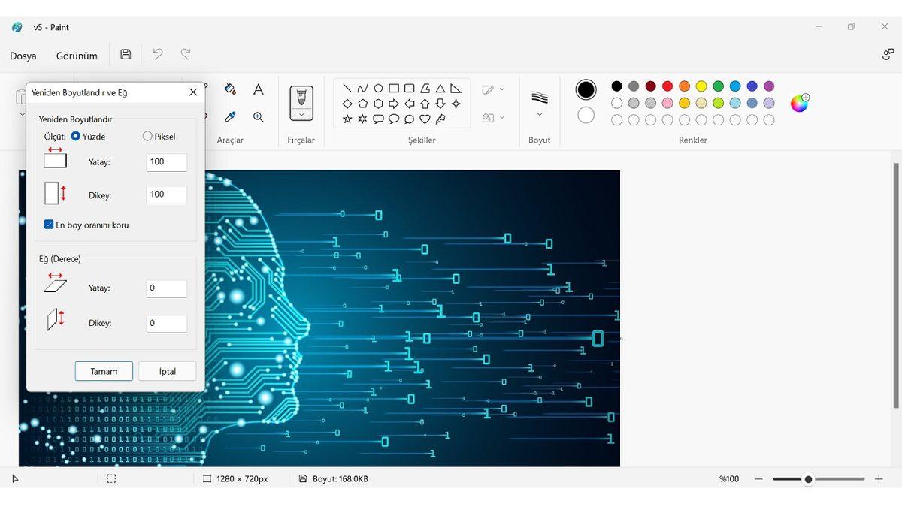Select the Yüzde radio button
Image resolution: width=902 pixels, height=507 pixels.
pyautogui.click(x=76, y=137)
